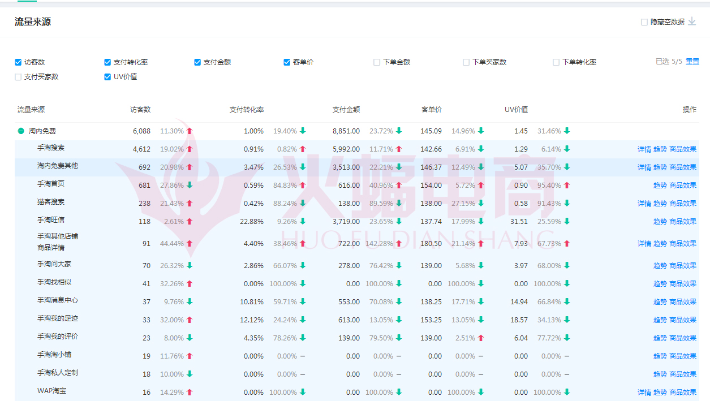Select the 手淘我的足迹 source name
The width and height of the screenshot is (710, 401).
[58, 318]
